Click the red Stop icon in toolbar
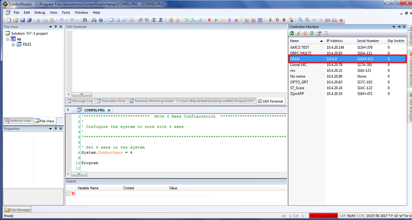Viewport: 412px width, 220px height. click(209, 20)
